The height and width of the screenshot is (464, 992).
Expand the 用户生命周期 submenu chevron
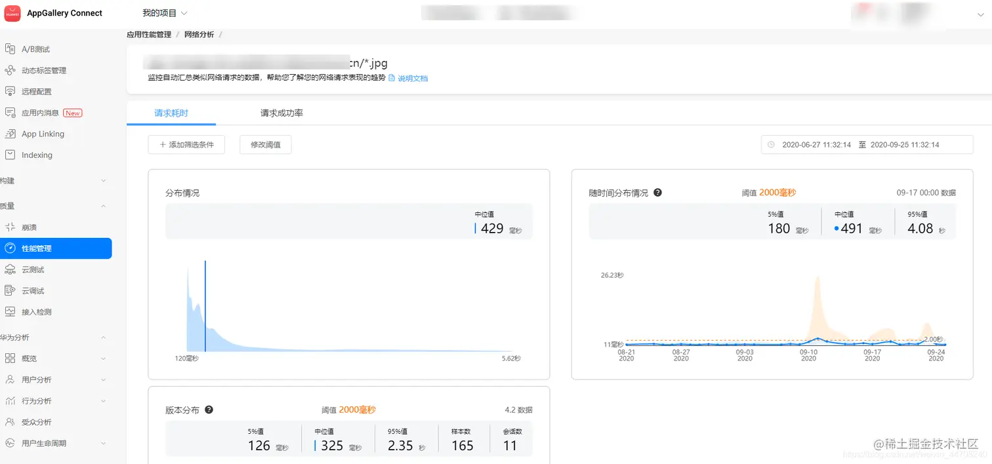[103, 443]
